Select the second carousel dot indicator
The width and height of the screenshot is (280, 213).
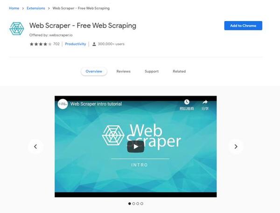133,204
